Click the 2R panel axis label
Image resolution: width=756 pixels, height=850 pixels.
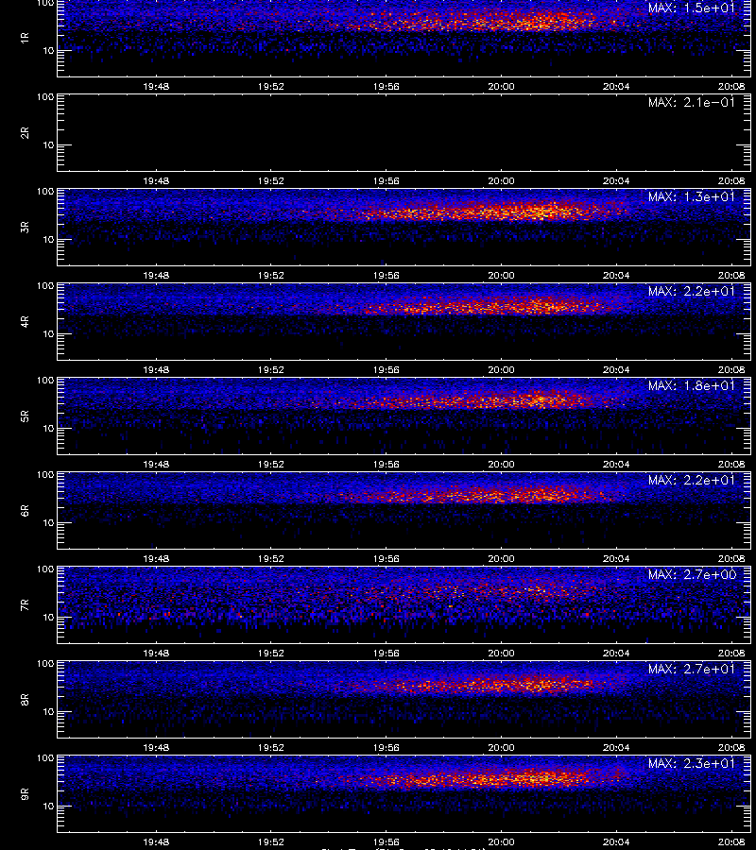pos(25,133)
